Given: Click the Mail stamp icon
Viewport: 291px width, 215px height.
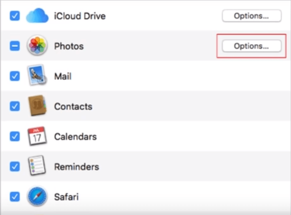Looking at the screenshot, I should 37,76.
